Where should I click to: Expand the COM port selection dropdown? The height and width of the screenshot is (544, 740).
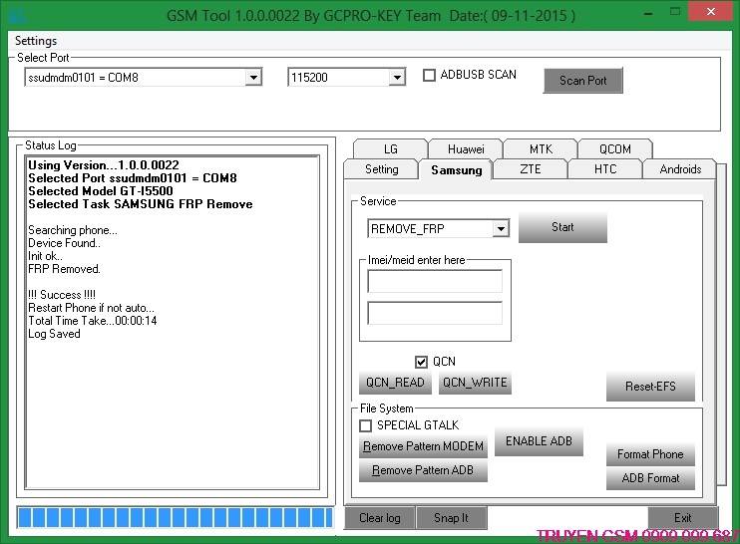pos(253,78)
